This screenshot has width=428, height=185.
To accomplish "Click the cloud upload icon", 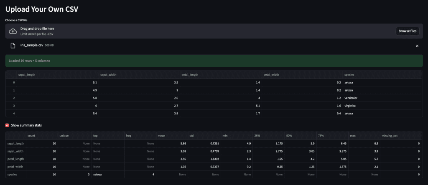I will pyautogui.click(x=13, y=31).
